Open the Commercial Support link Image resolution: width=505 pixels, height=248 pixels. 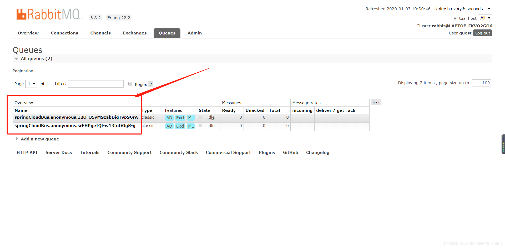[228, 153]
